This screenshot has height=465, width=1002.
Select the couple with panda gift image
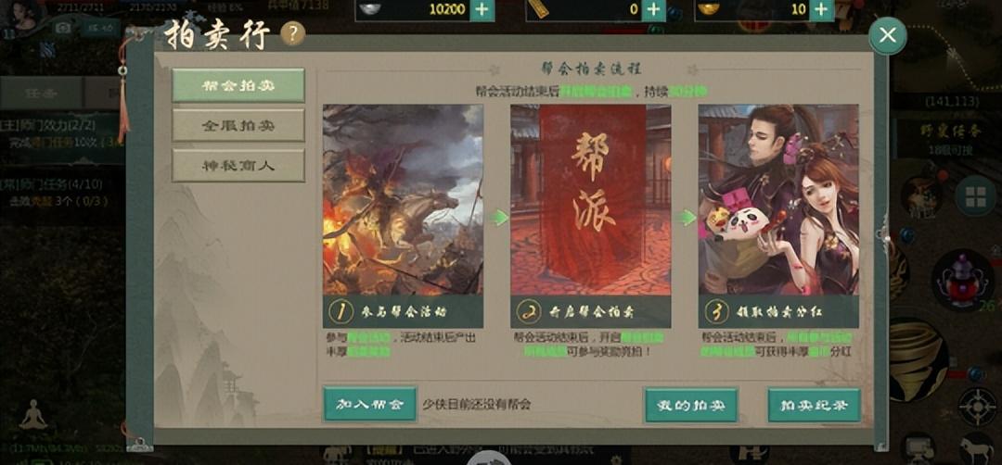coord(778,200)
